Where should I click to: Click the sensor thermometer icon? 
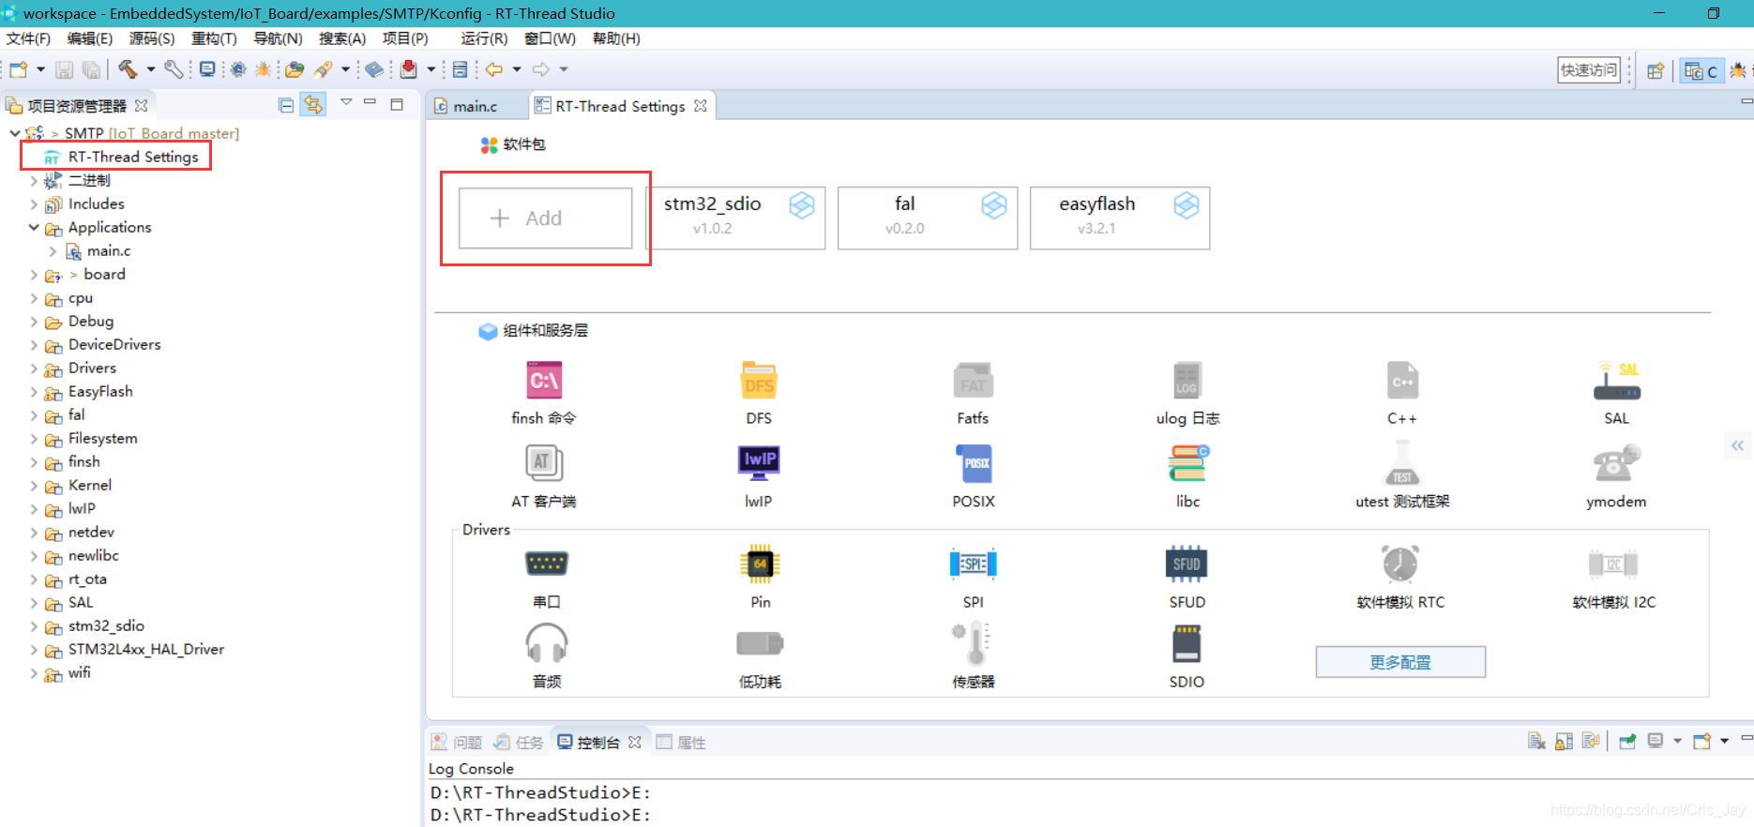tap(973, 643)
